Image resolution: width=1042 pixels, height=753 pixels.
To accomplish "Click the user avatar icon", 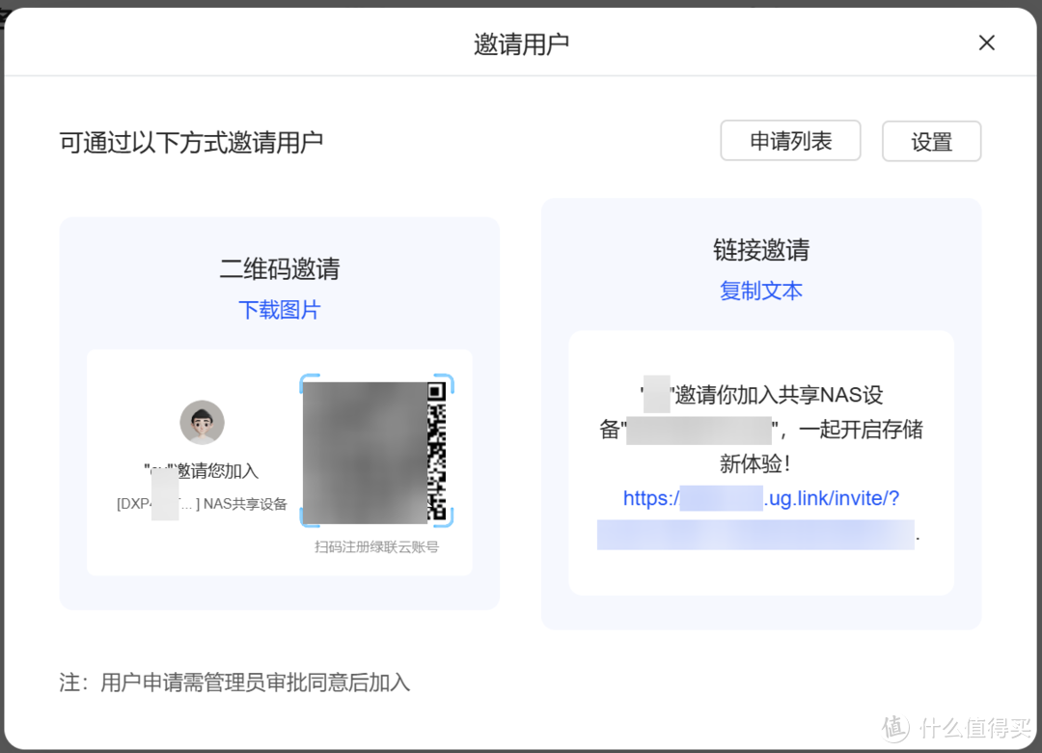I will click(201, 422).
